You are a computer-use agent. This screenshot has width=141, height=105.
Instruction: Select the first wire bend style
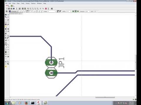coord(21,11)
